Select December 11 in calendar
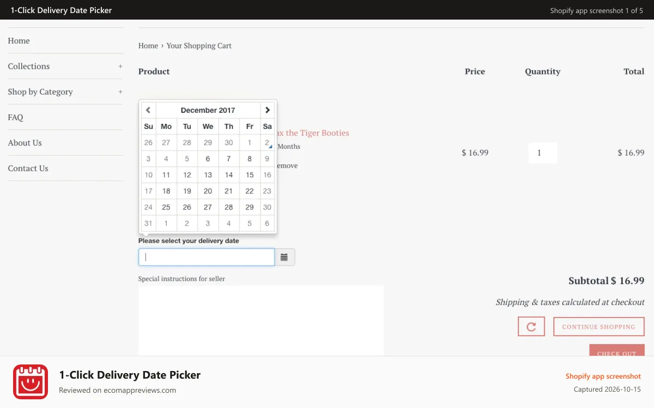Viewport: 654px width, 408px height. point(166,175)
